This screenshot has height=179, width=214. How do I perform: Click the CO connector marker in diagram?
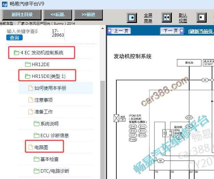pyautogui.click(x=189, y=117)
